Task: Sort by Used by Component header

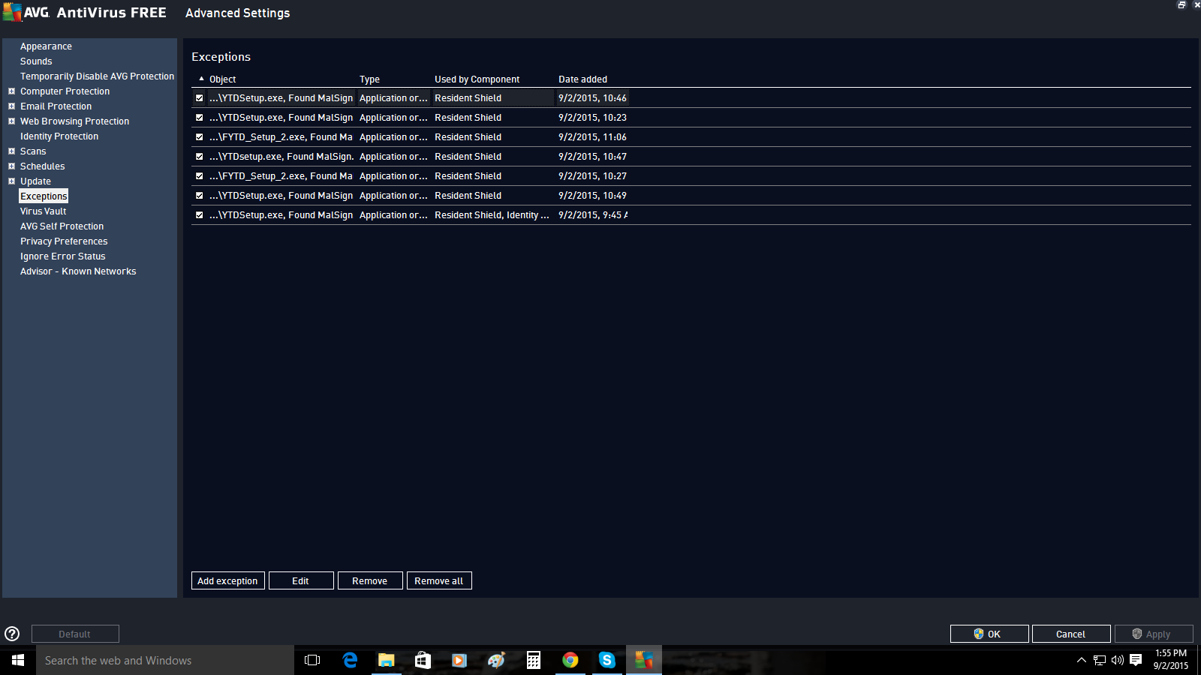Action: pyautogui.click(x=477, y=79)
